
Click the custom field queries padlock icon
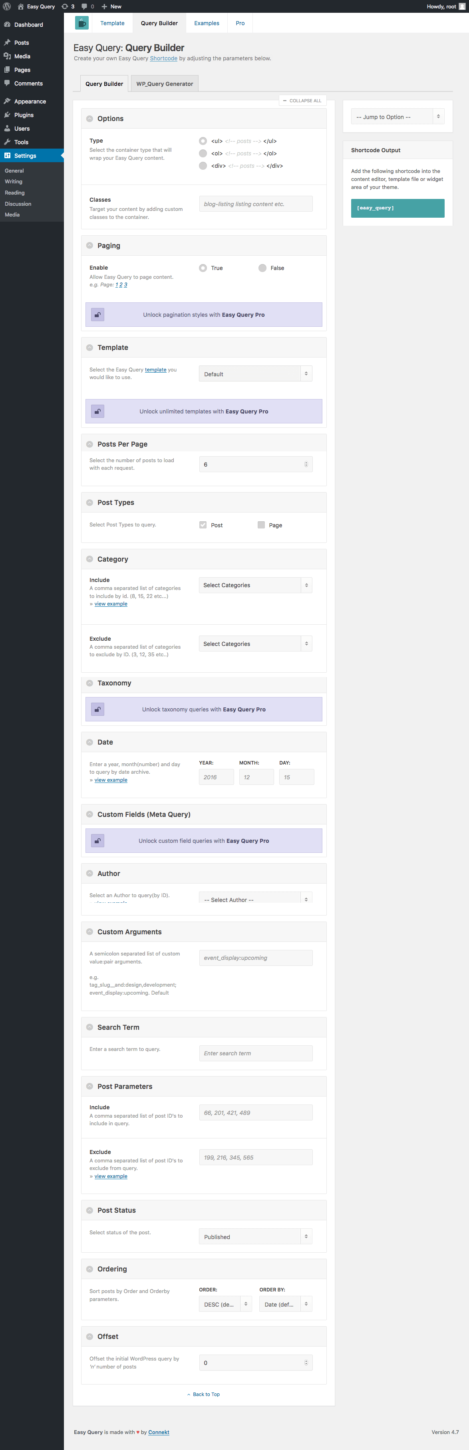[x=98, y=841]
